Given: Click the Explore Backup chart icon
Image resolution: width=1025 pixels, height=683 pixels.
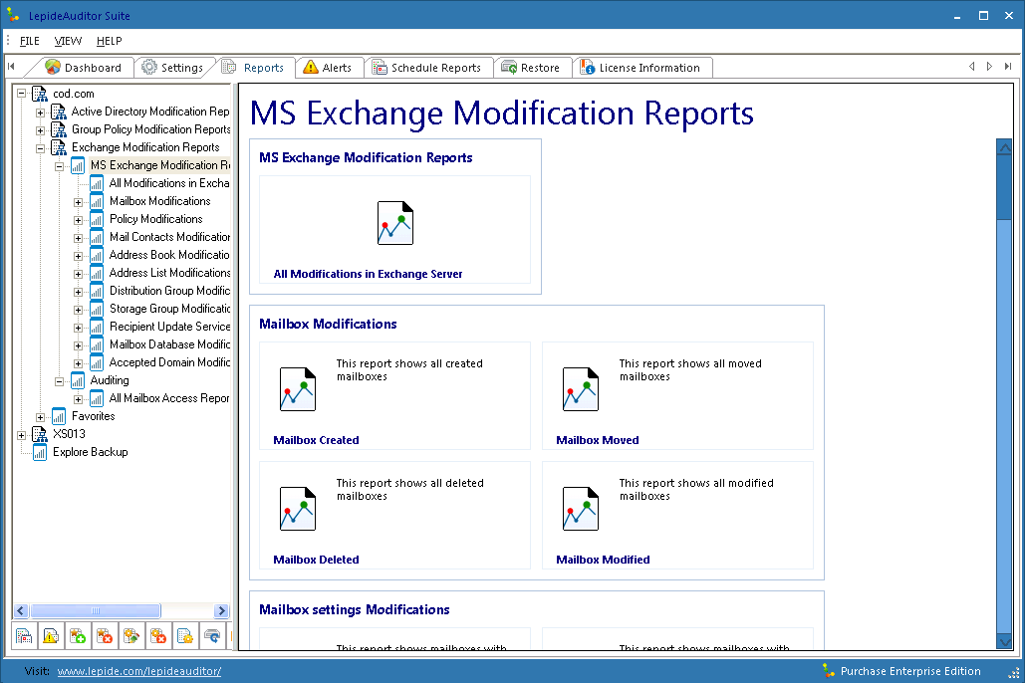Looking at the screenshot, I should pyautogui.click(x=40, y=452).
